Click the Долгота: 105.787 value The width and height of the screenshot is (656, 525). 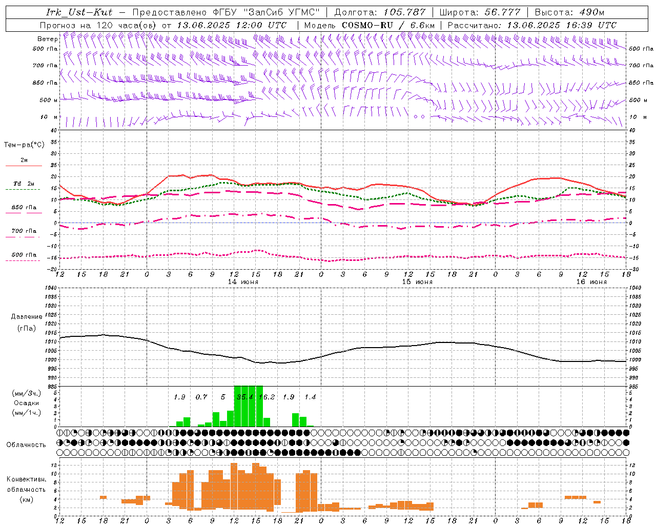coord(380,12)
